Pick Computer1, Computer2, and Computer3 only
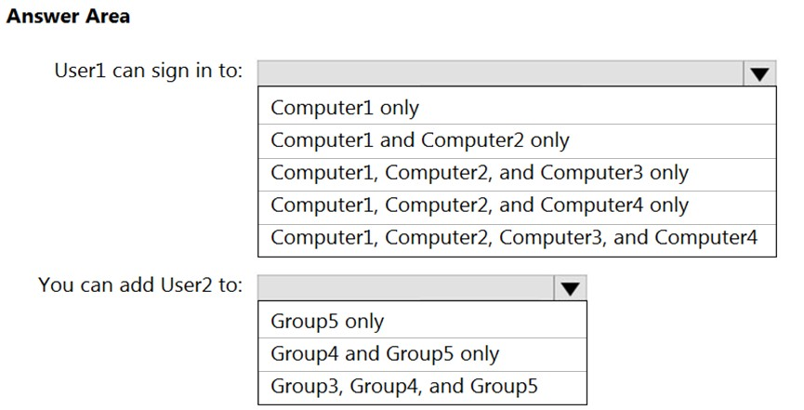The width and height of the screenshot is (804, 410). (517, 174)
